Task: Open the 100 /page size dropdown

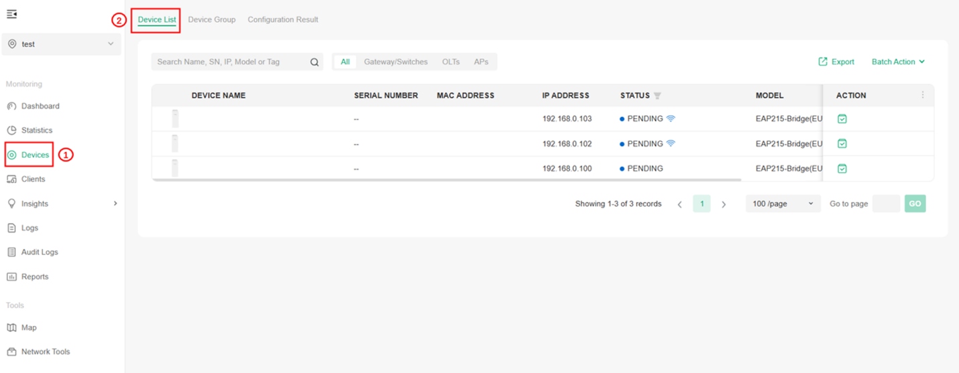Action: 782,204
